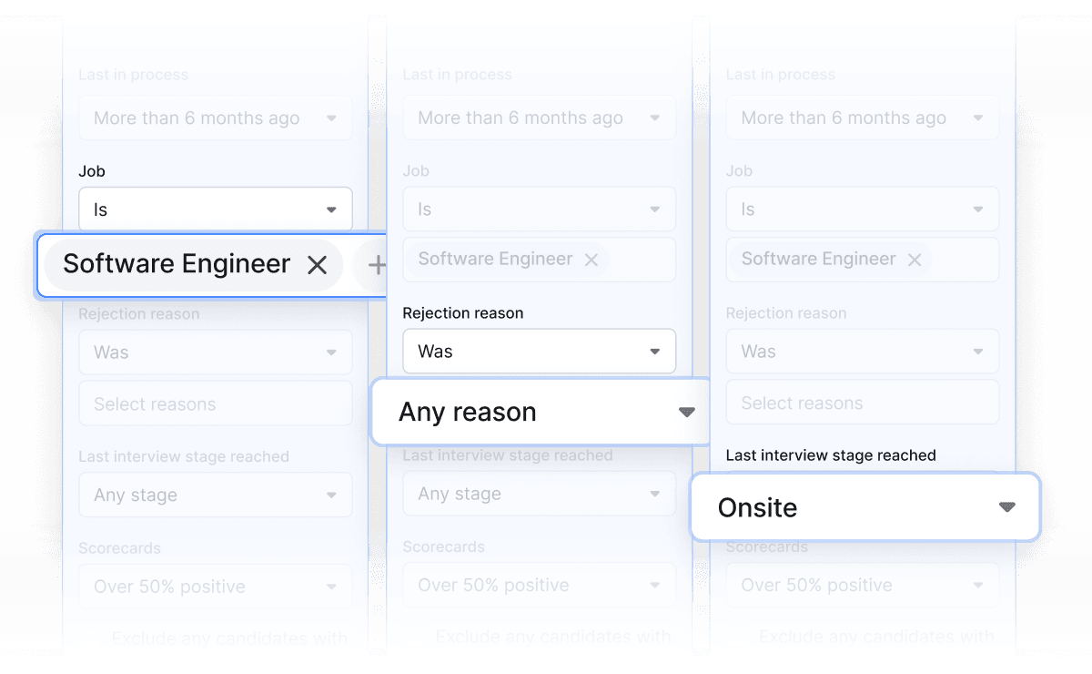Remove Software Engineer tag in right panel
The height and width of the screenshot is (674, 1092).
(915, 260)
